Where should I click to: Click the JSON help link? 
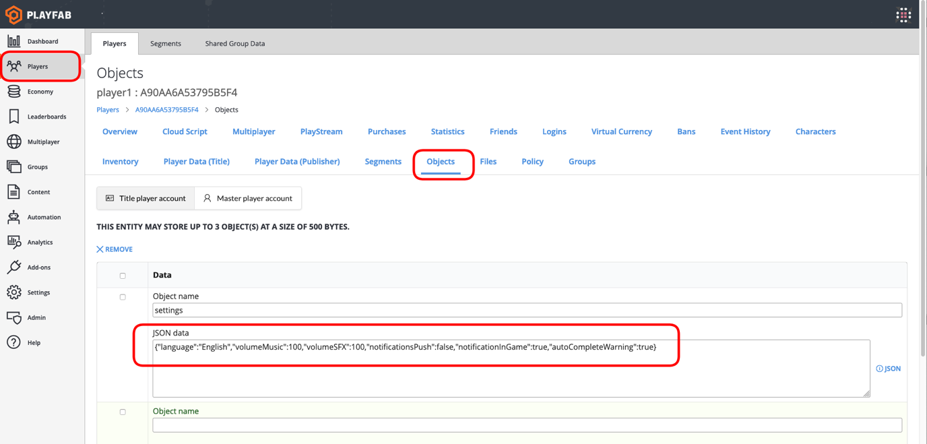click(888, 369)
